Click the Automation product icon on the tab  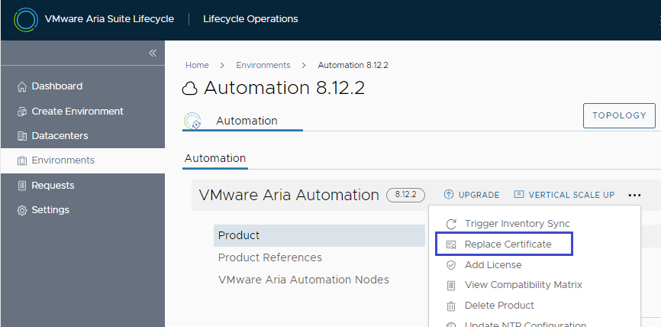(192, 121)
